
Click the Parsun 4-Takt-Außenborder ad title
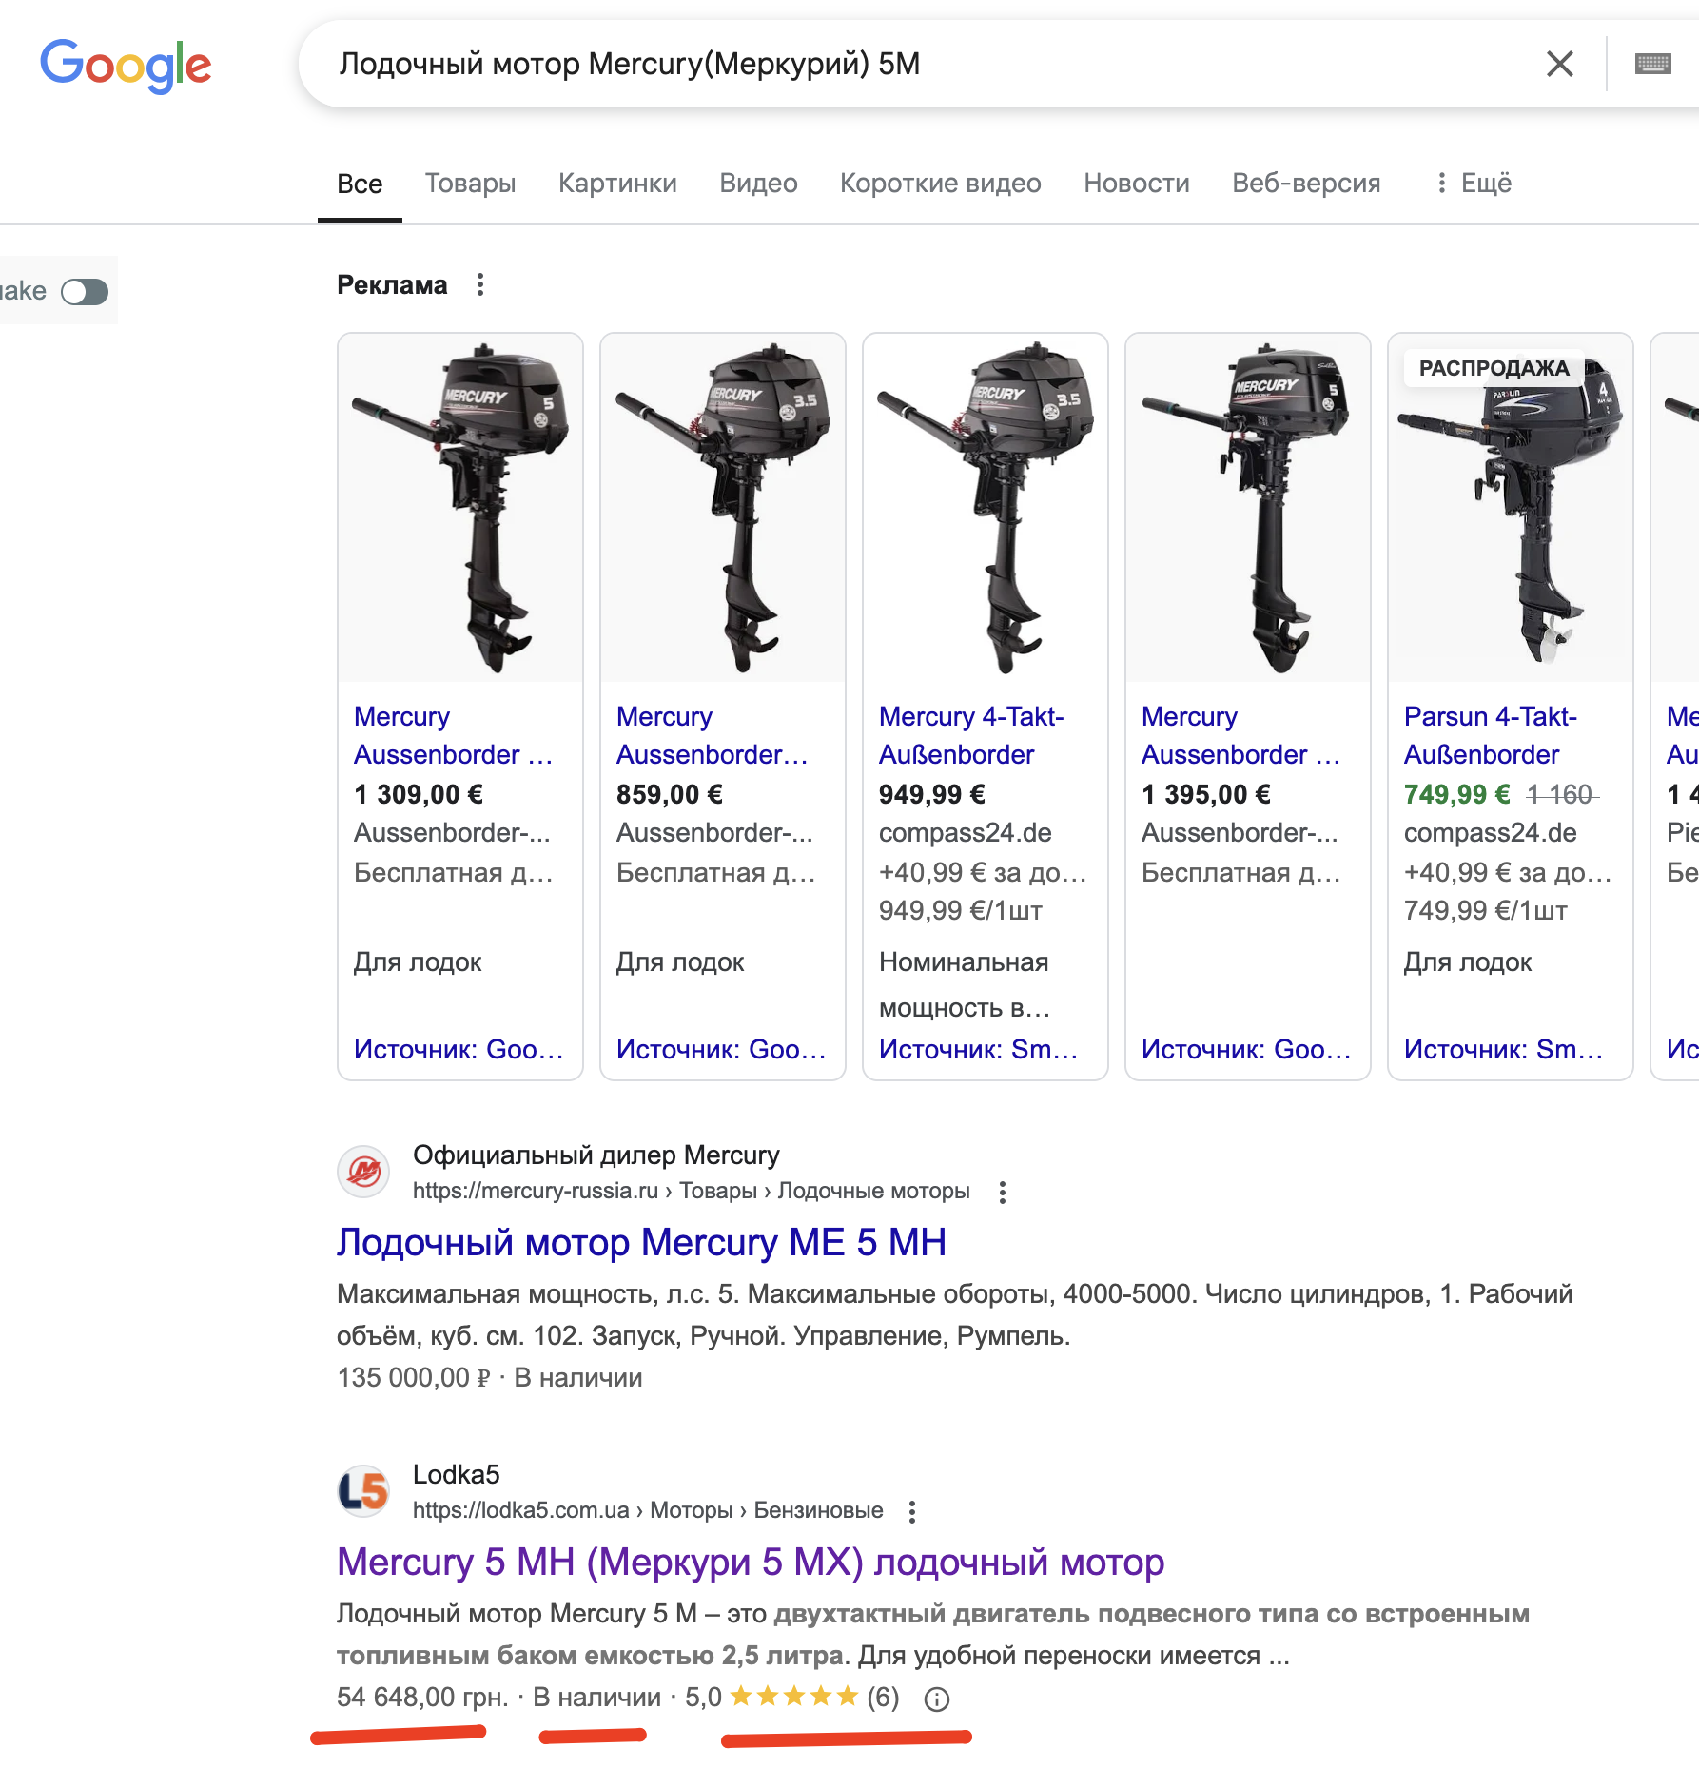(x=1490, y=735)
